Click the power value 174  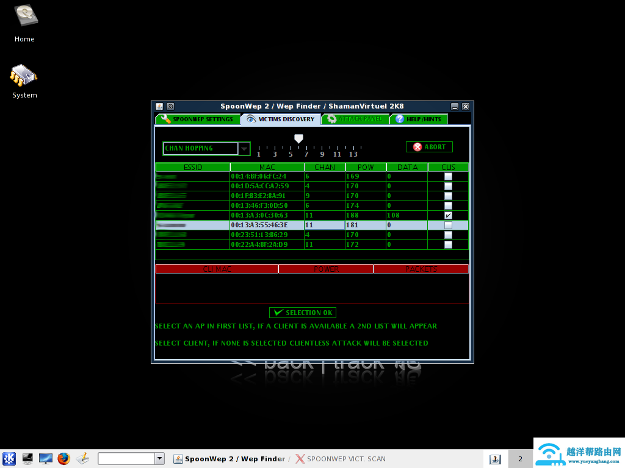click(366, 206)
